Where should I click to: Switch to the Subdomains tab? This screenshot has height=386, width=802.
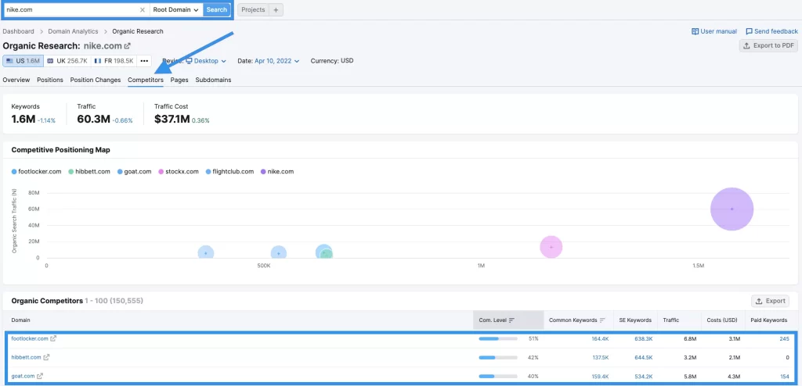213,80
